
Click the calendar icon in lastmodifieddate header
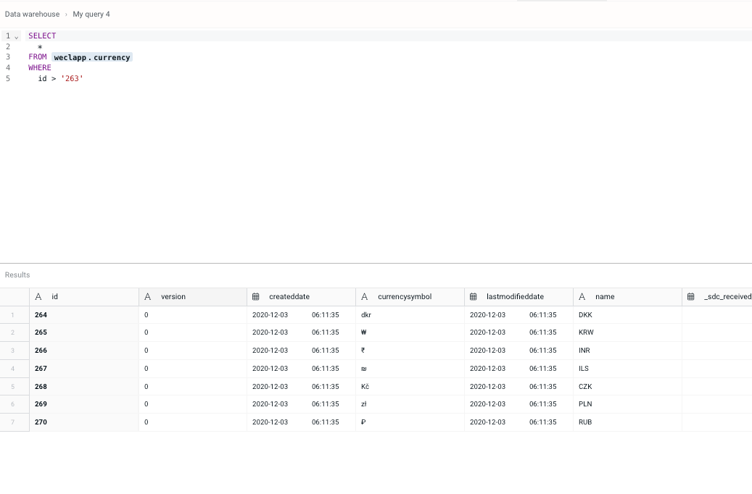(473, 296)
